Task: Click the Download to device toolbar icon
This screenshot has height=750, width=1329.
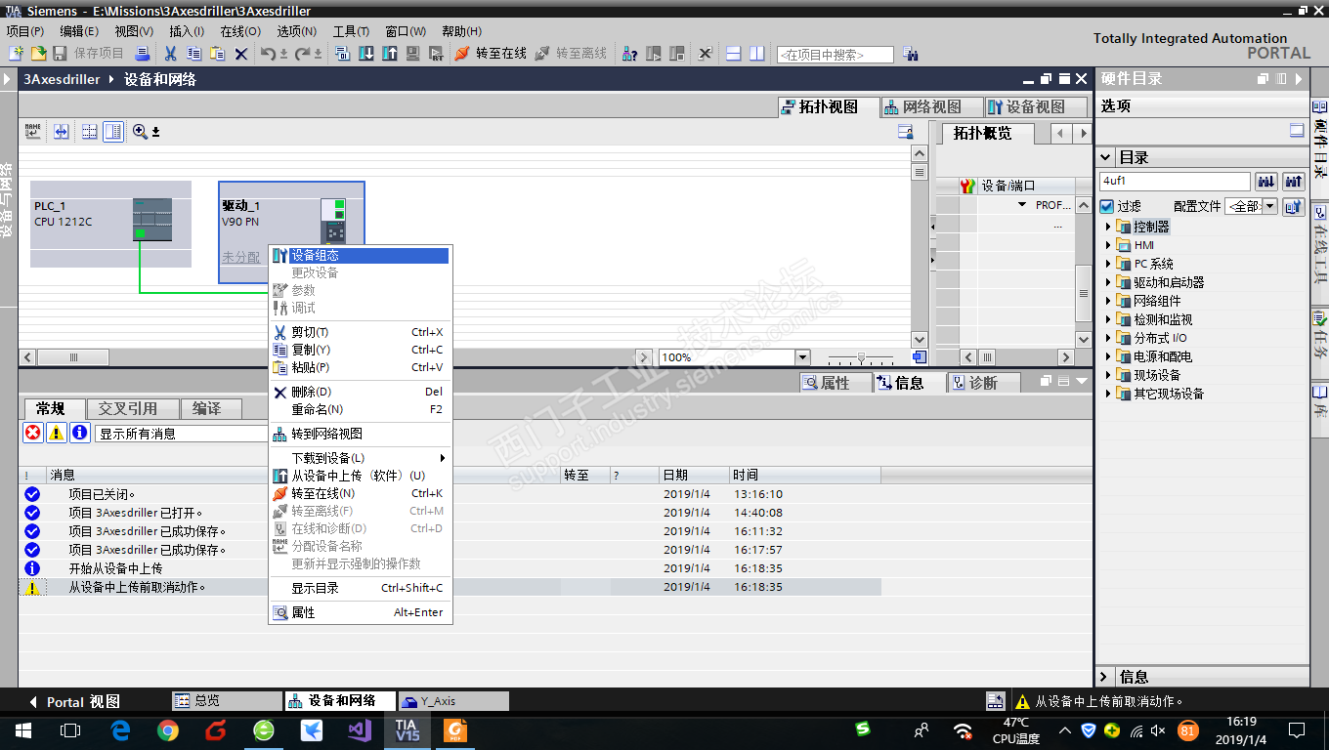Action: (366, 54)
